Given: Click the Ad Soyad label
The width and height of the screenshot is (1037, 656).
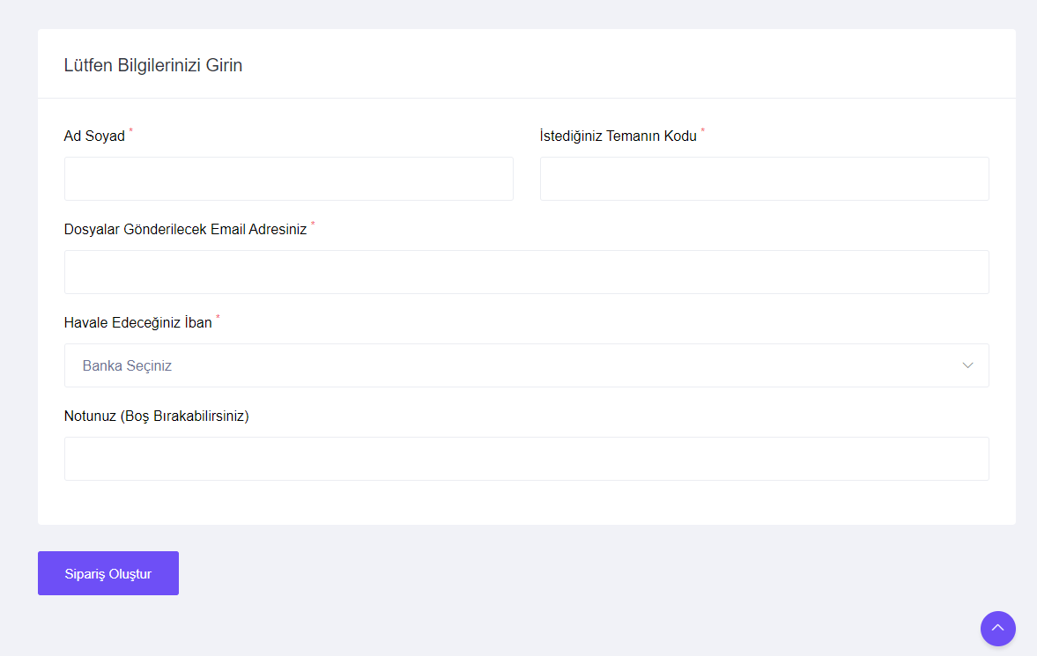Looking at the screenshot, I should click(x=94, y=136).
